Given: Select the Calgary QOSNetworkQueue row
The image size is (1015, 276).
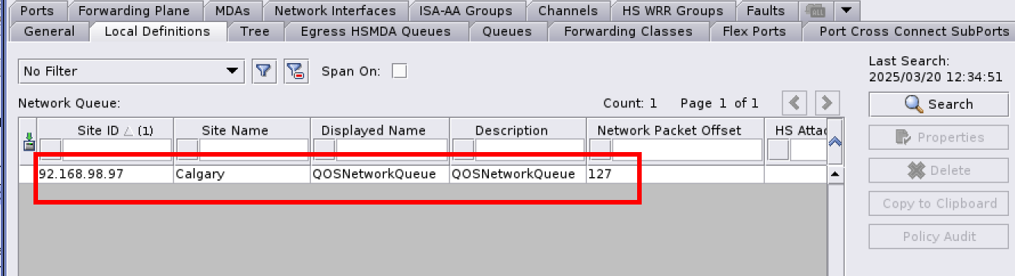Looking at the screenshot, I should [x=401, y=174].
